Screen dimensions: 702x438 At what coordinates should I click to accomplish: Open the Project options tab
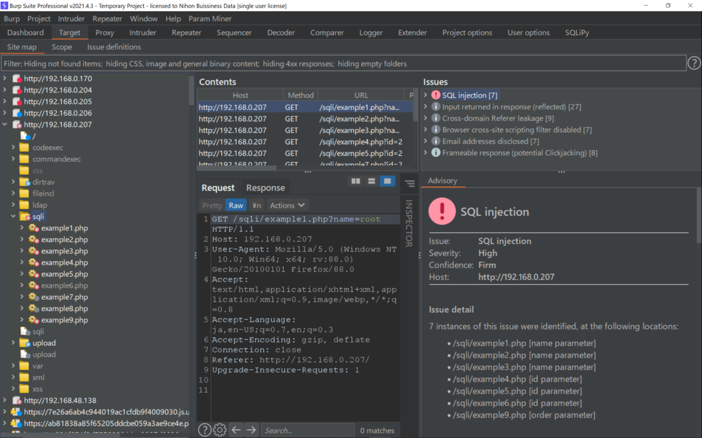tap(467, 33)
